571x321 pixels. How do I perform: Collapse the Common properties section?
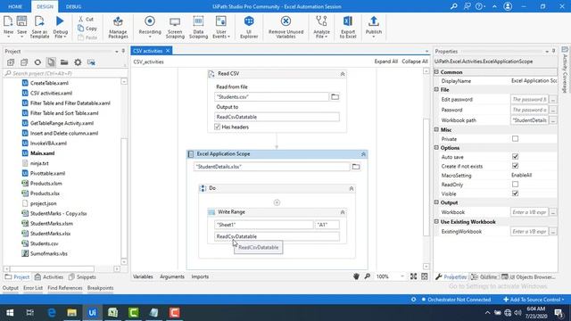point(436,72)
